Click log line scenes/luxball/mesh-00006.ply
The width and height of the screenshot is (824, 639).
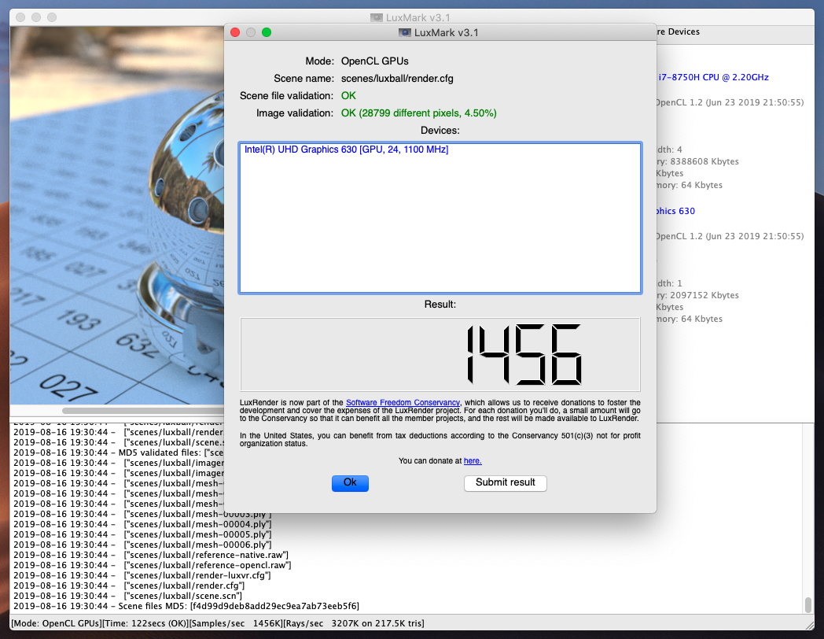142,545
